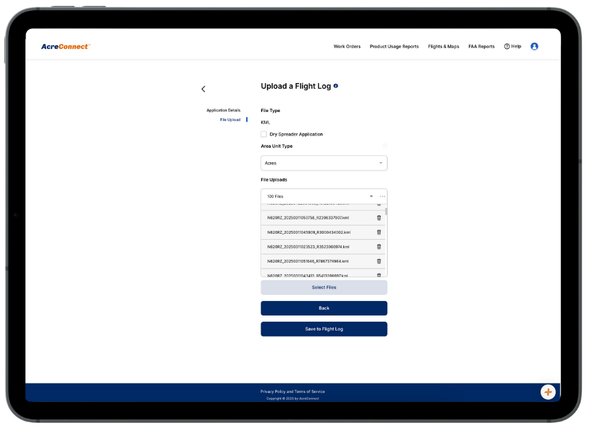Delete N620RZ_20250311045909_R3000434002.kml using its trash icon
Viewport: 594px width, 433px height.
coord(378,232)
